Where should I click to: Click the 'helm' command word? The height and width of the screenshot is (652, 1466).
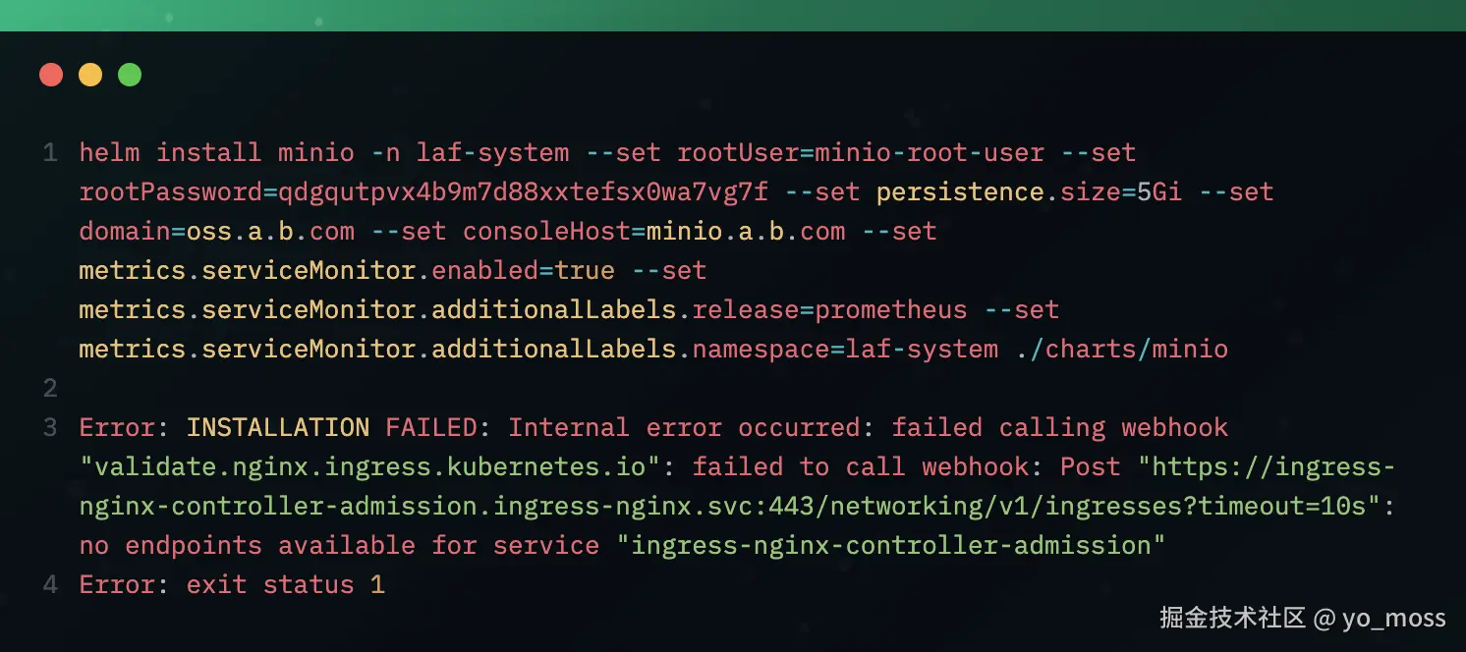click(x=109, y=153)
